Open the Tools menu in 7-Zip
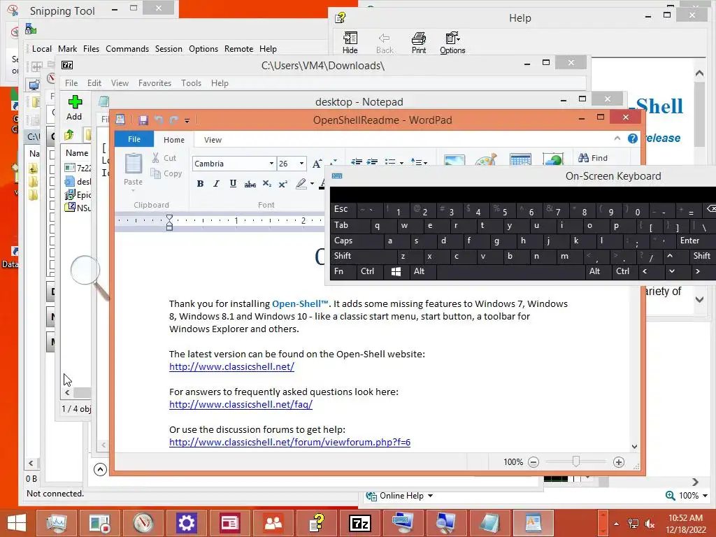Viewport: 716px width, 537px height. (191, 83)
